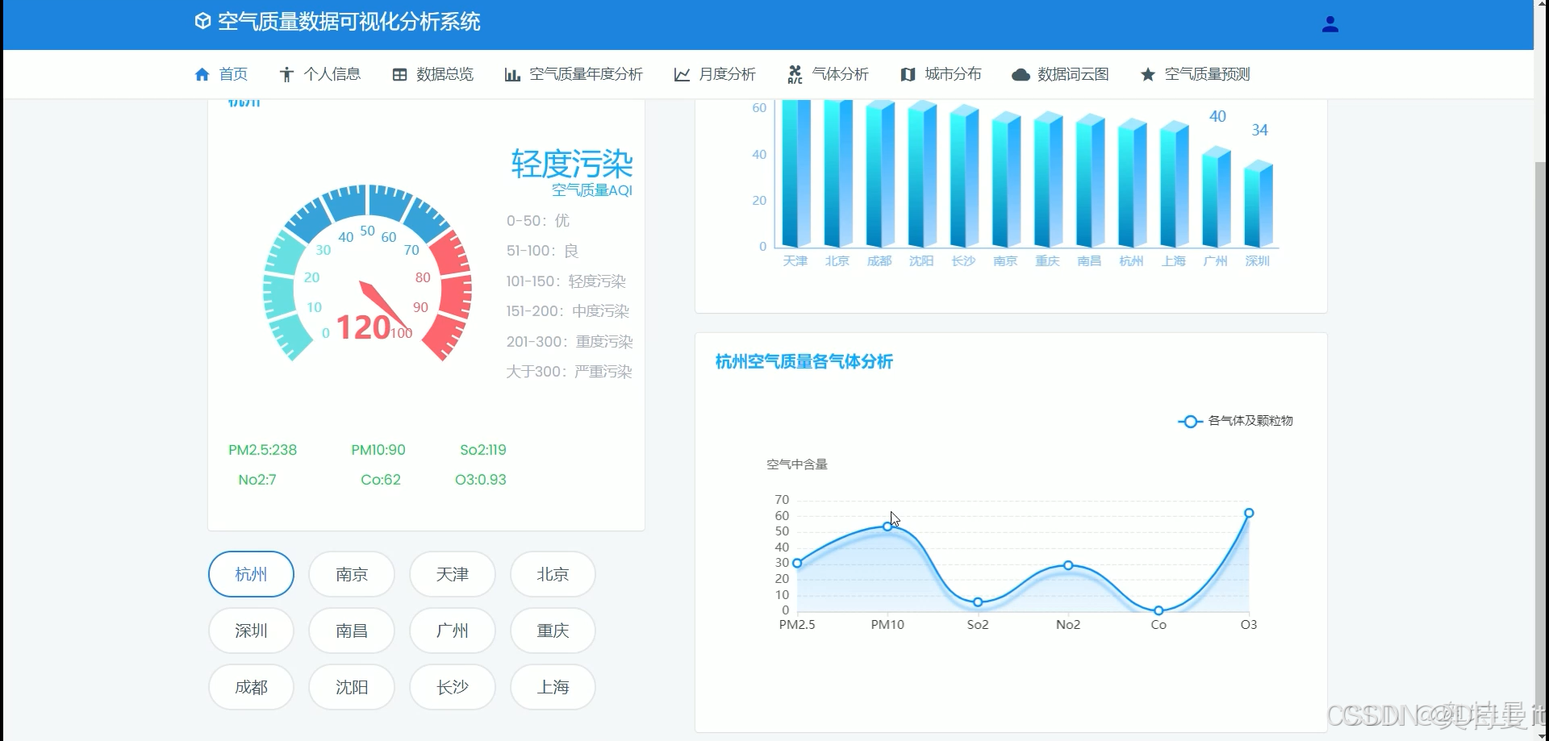Click the cube logo beside the system title
The image size is (1549, 741).
tap(202, 21)
